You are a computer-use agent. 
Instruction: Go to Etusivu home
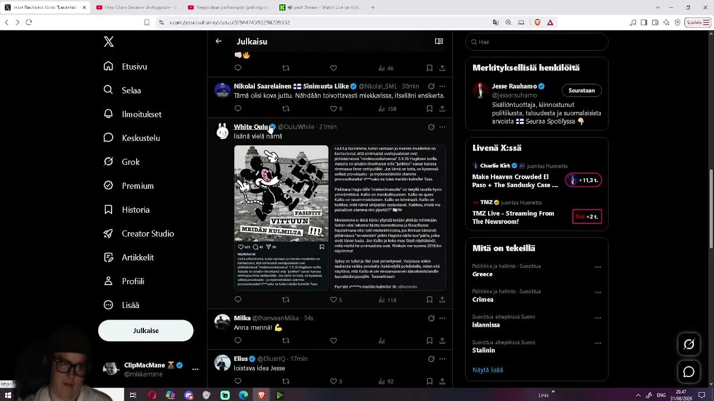[126, 66]
